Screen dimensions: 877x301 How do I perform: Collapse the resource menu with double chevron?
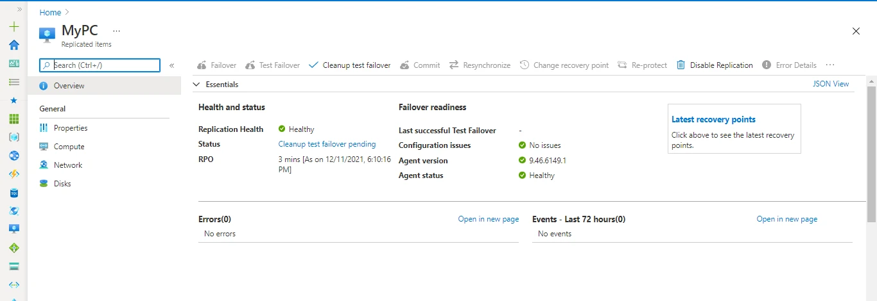[x=171, y=65]
